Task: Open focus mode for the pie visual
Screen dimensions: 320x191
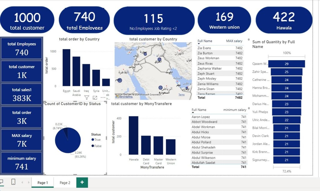Action: [x=95, y=98]
